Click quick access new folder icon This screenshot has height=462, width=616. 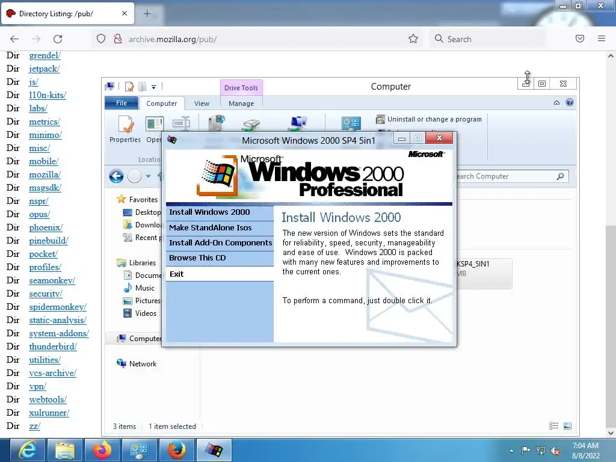[142, 87]
